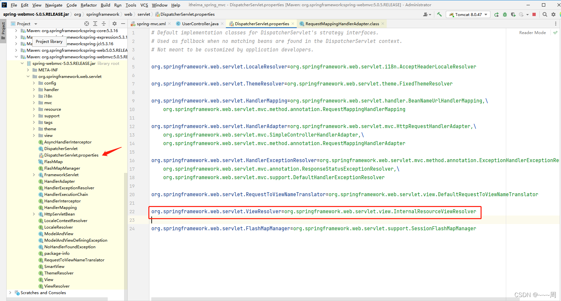This screenshot has height=301, width=561.
Task: Switch to RequestMappingHandlerAdapter.class tab
Action: click(x=342, y=24)
